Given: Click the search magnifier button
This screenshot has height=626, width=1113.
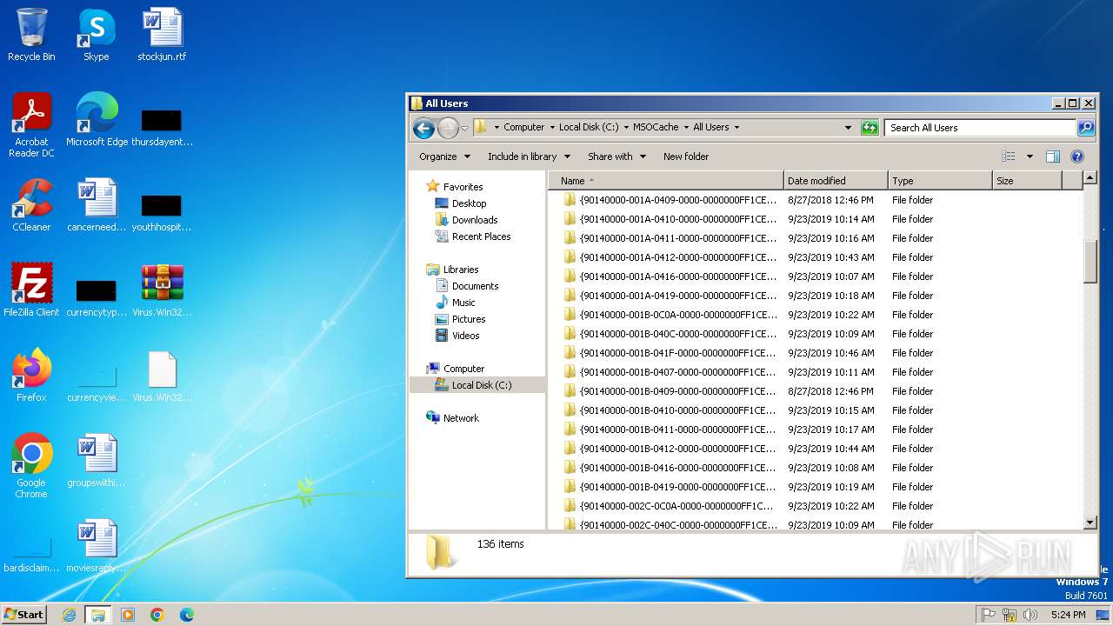Looking at the screenshot, I should (1086, 128).
